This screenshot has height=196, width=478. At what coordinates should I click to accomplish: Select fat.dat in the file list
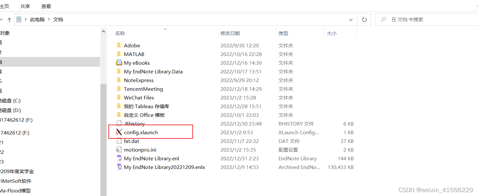click(132, 141)
